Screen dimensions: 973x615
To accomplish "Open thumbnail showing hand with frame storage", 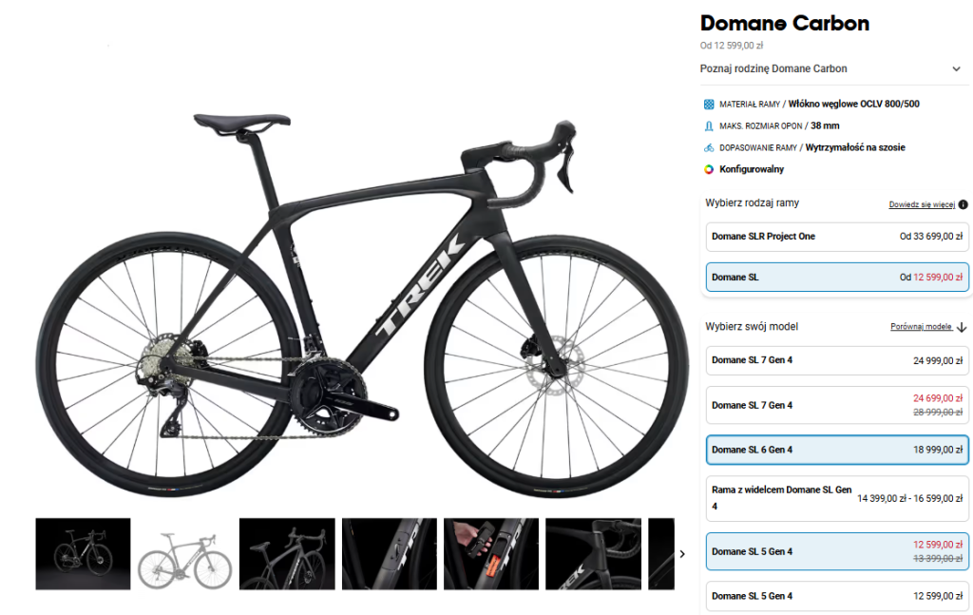I will pyautogui.click(x=491, y=553).
